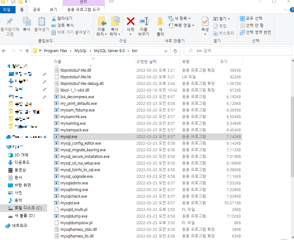
Task: Click the file list vertical scrollbar
Action: coord(292,137)
